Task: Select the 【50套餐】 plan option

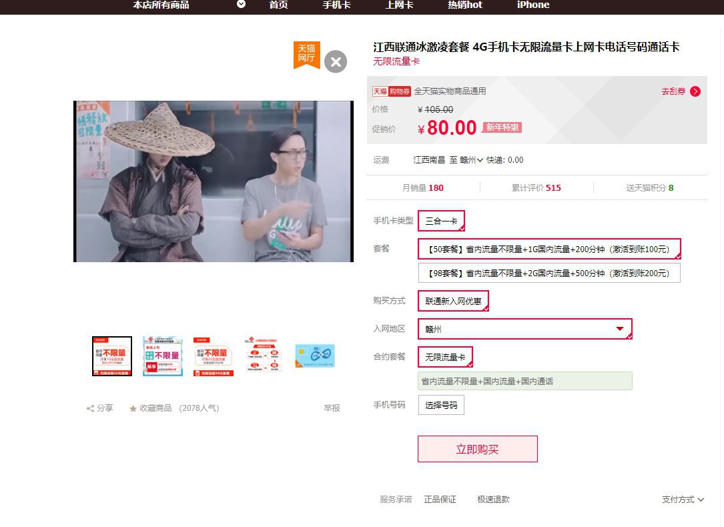Action: pyautogui.click(x=549, y=249)
